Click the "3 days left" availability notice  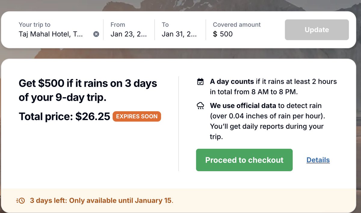tap(101, 200)
